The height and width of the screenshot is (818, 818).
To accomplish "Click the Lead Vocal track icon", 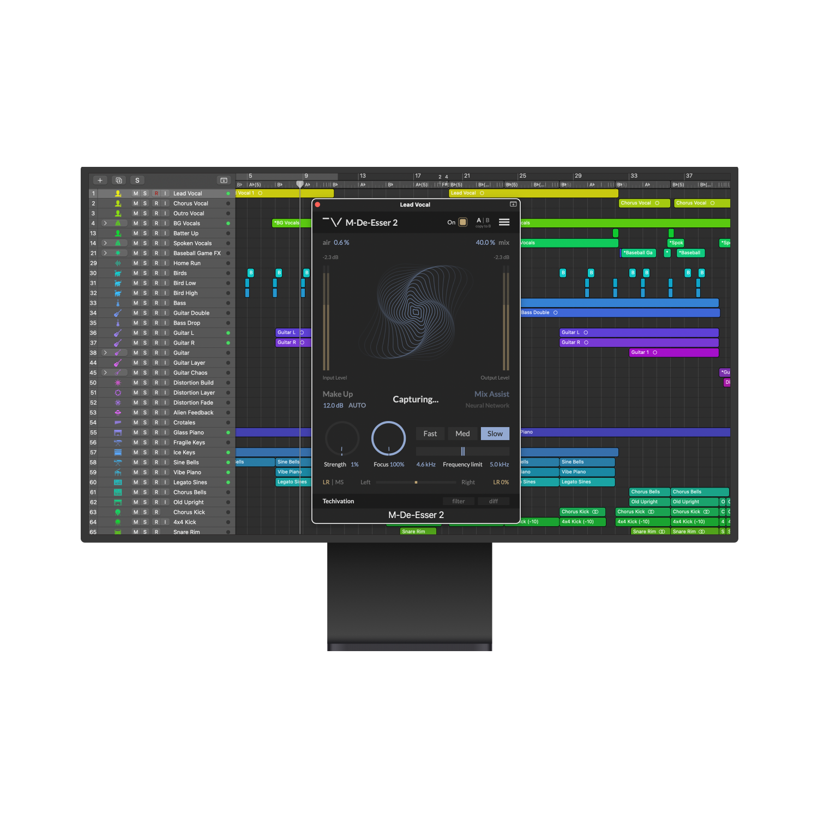I will pos(118,194).
